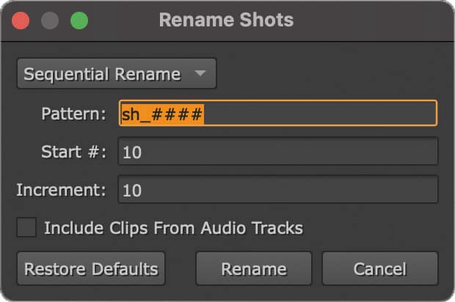Image resolution: width=455 pixels, height=302 pixels.
Task: Close the dialog with the red button
Action: [x=21, y=21]
